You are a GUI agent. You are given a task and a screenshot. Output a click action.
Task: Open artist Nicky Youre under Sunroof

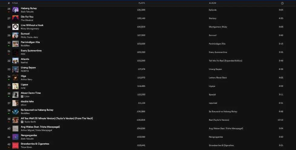[x=26, y=37]
